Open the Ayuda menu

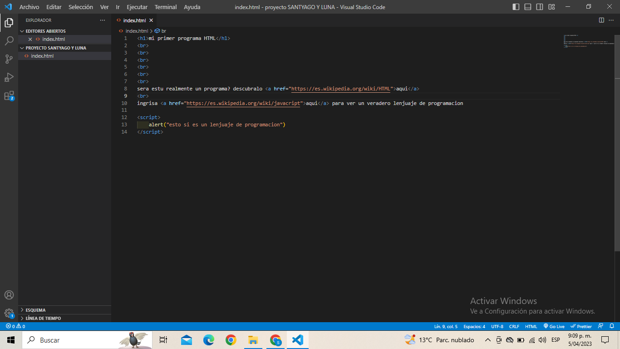coord(192,7)
